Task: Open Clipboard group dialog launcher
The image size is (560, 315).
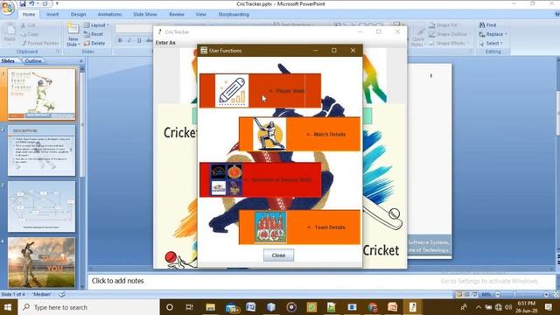Action: (x=59, y=52)
